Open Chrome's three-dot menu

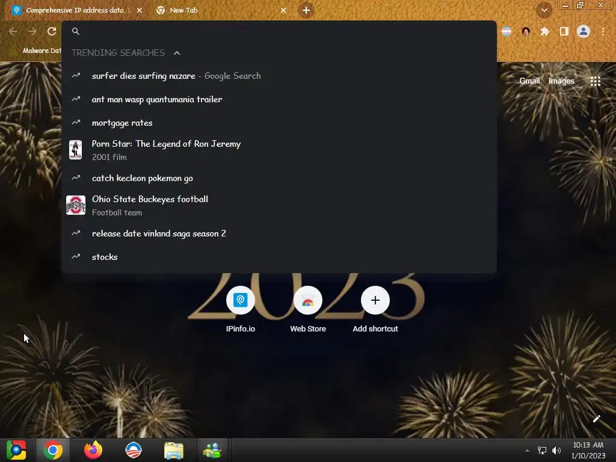[603, 31]
